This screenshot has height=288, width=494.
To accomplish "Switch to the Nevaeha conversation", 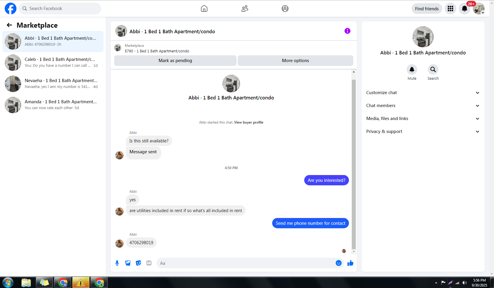I will (53, 84).
